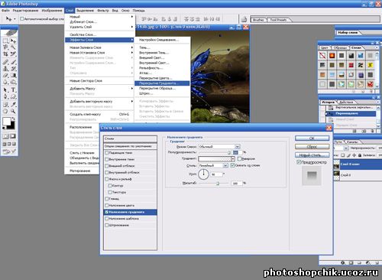The image size is (382, 280).
Task: Select the Crop tool
Action: [5, 54]
